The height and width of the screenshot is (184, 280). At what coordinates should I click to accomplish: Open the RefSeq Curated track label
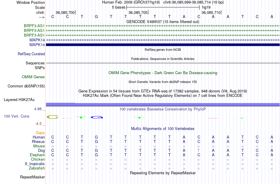(x=31, y=54)
